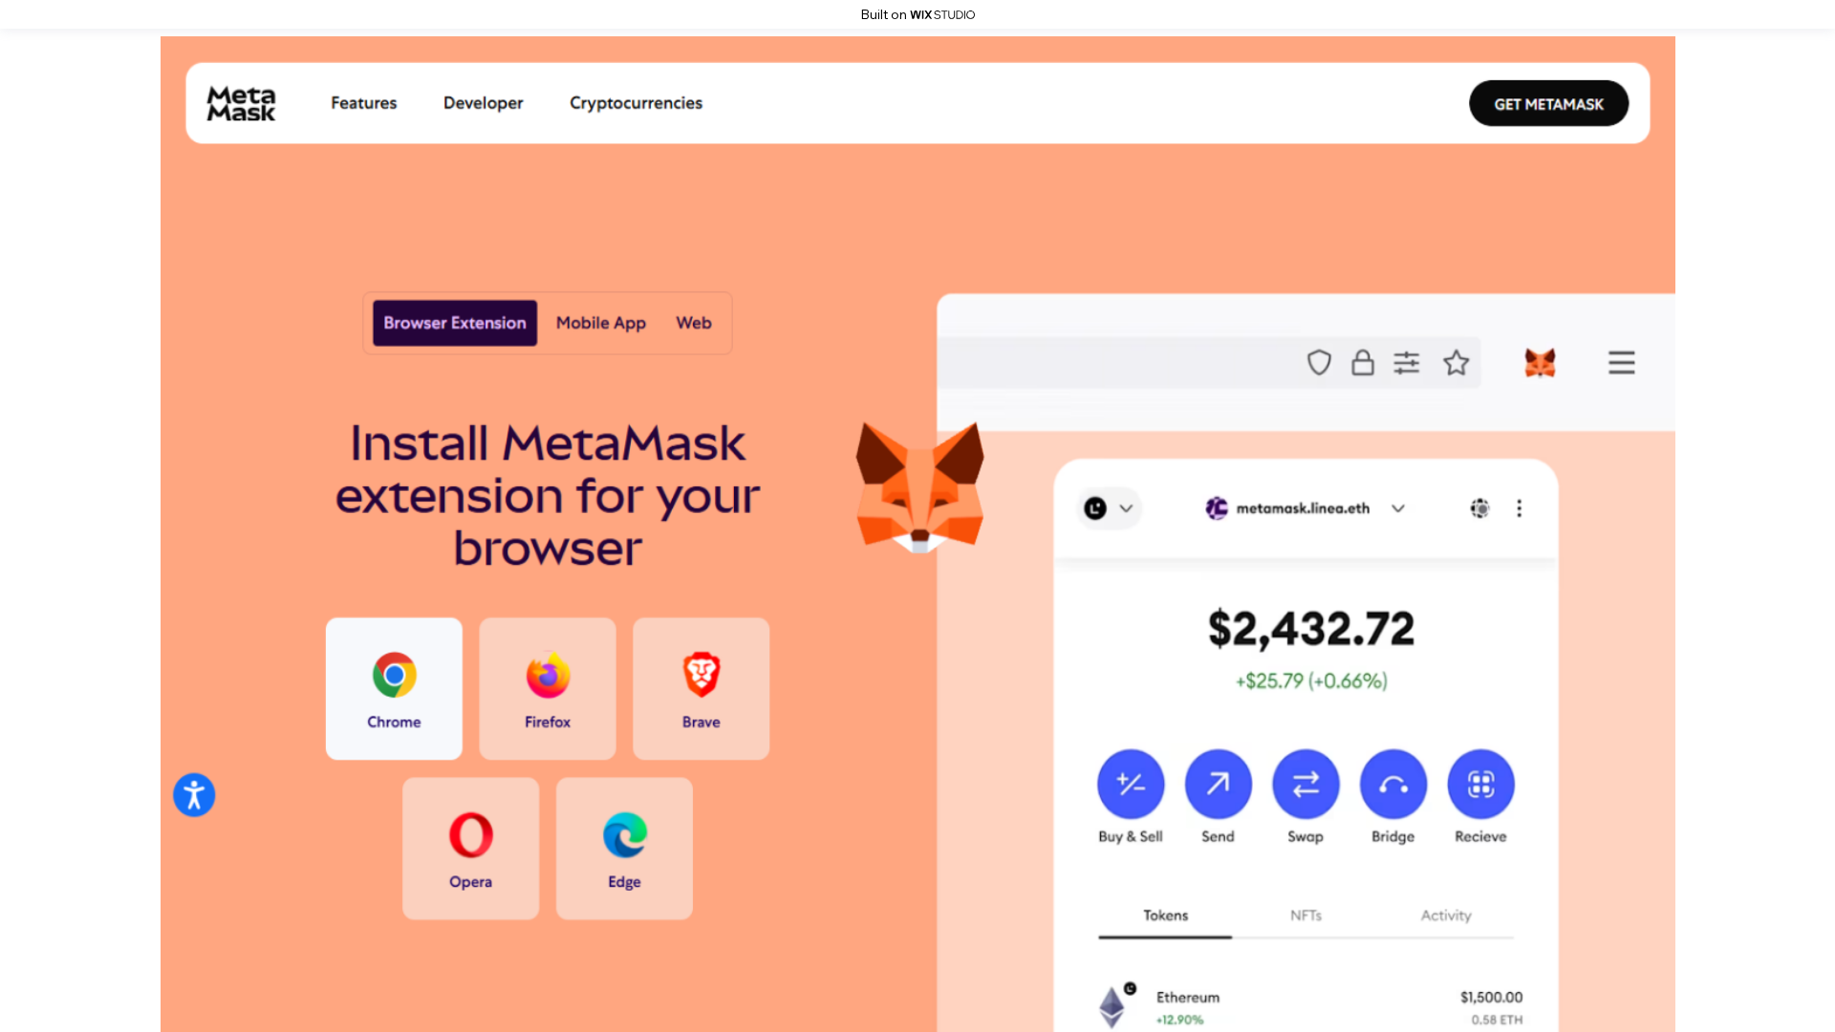Open the accessibility options widget

point(194,795)
